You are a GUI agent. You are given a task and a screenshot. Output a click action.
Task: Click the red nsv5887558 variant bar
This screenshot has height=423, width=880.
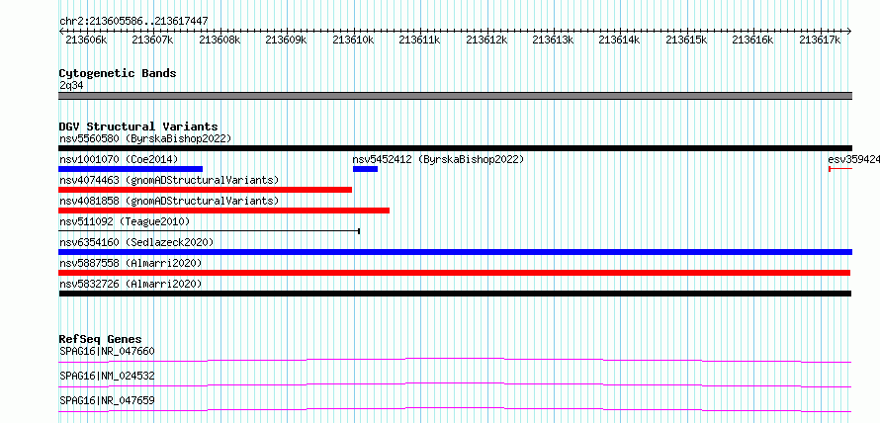[x=454, y=273]
